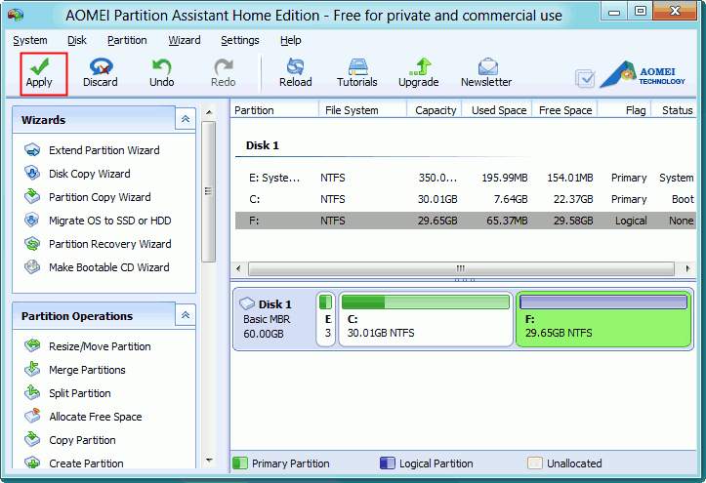Open the Wizard menu
This screenshot has width=706, height=483.
coord(185,40)
